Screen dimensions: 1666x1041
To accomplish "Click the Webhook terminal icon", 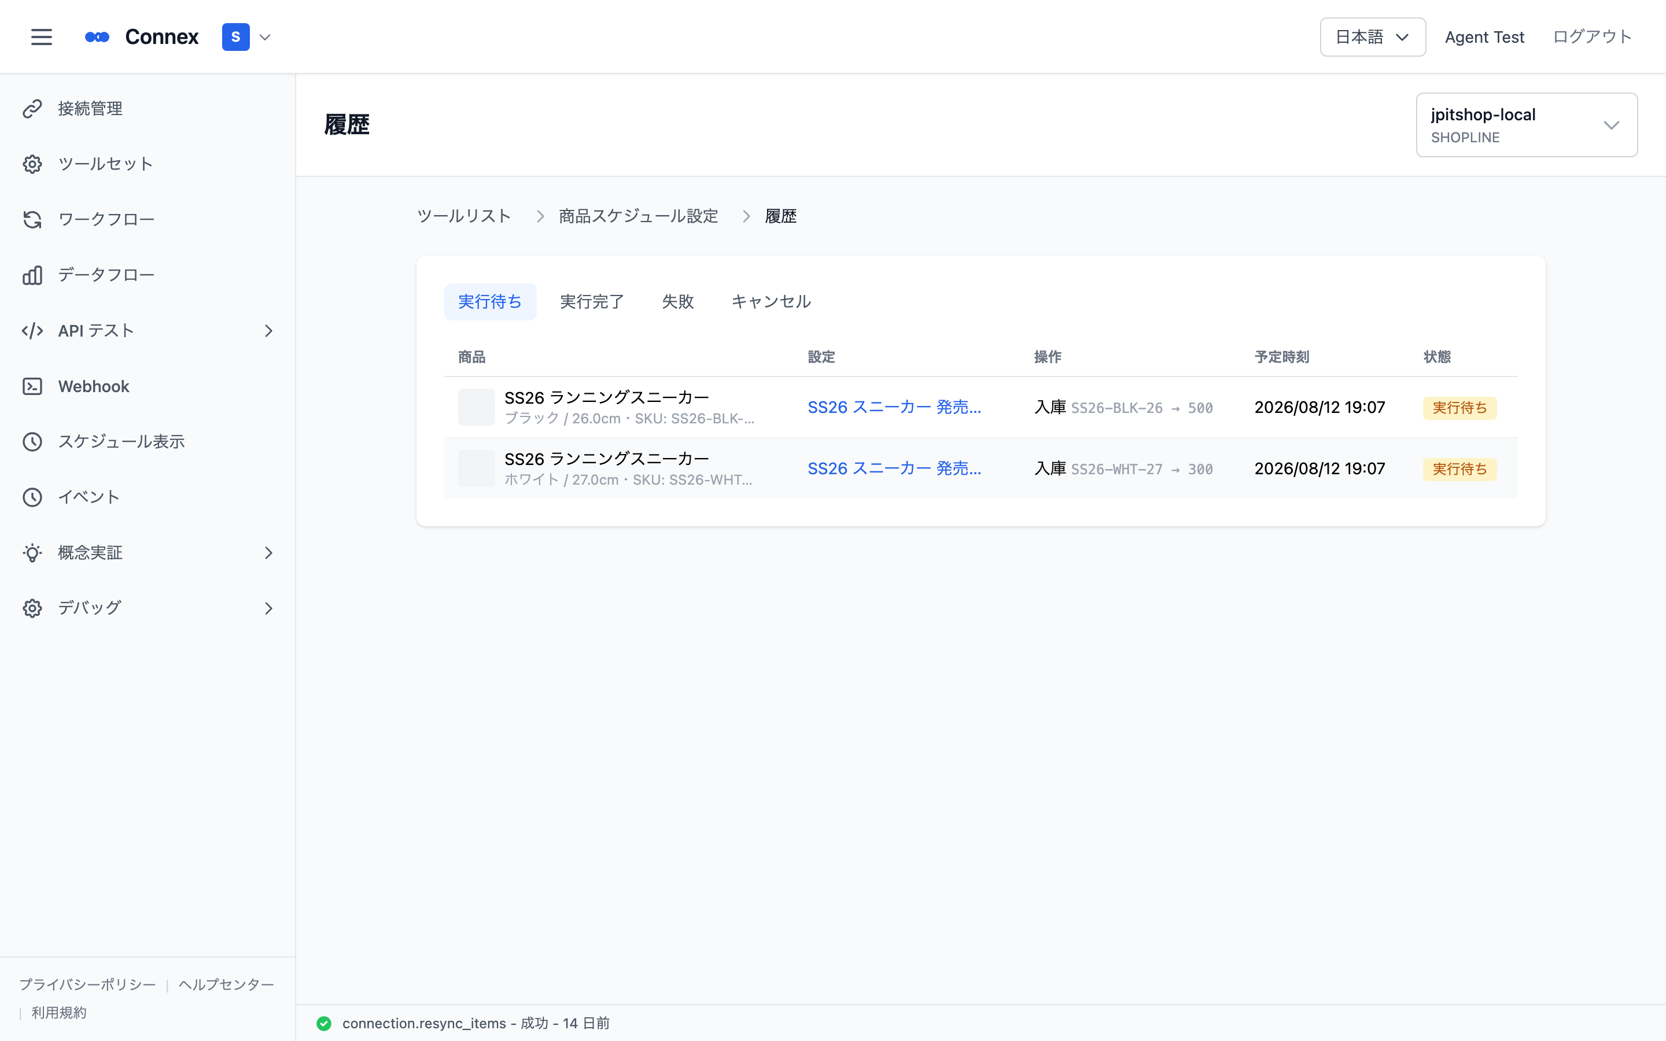I will click(x=32, y=386).
